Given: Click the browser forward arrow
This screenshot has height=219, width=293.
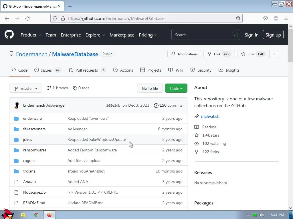Looking at the screenshot, I should [17, 18].
